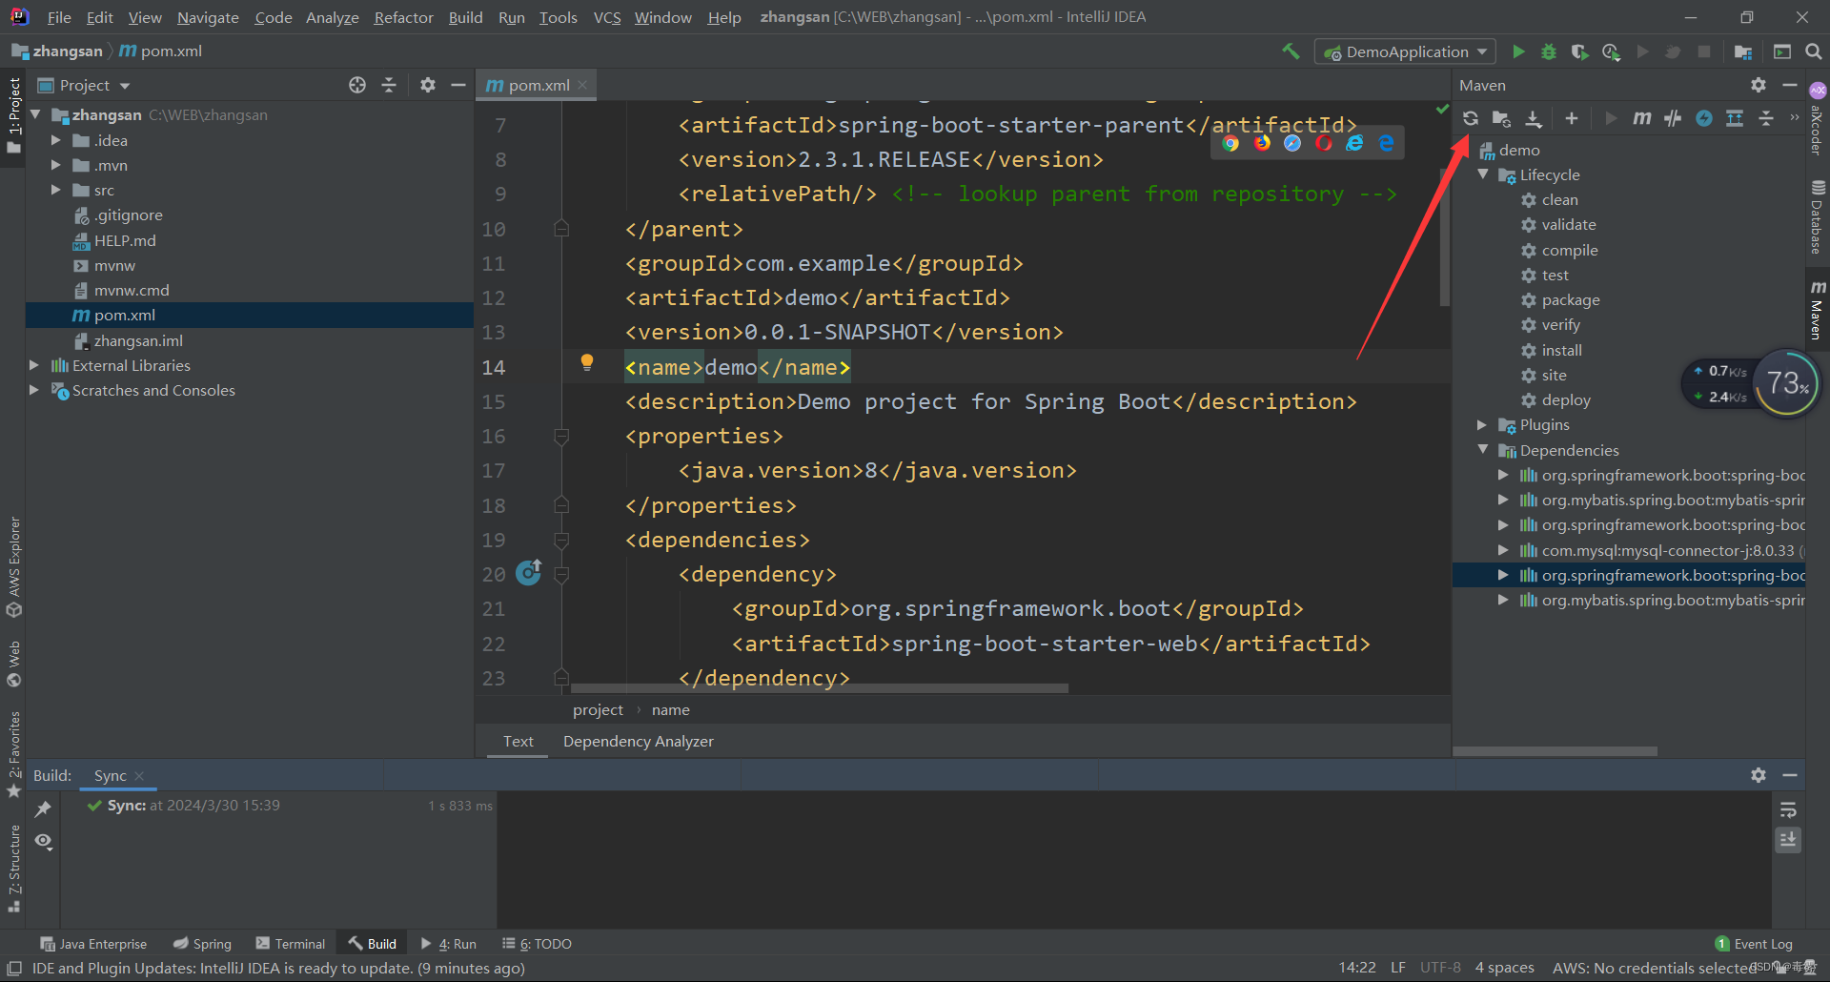Image resolution: width=1830 pixels, height=982 pixels.
Task: Open Project panel settings gear
Action: (428, 85)
